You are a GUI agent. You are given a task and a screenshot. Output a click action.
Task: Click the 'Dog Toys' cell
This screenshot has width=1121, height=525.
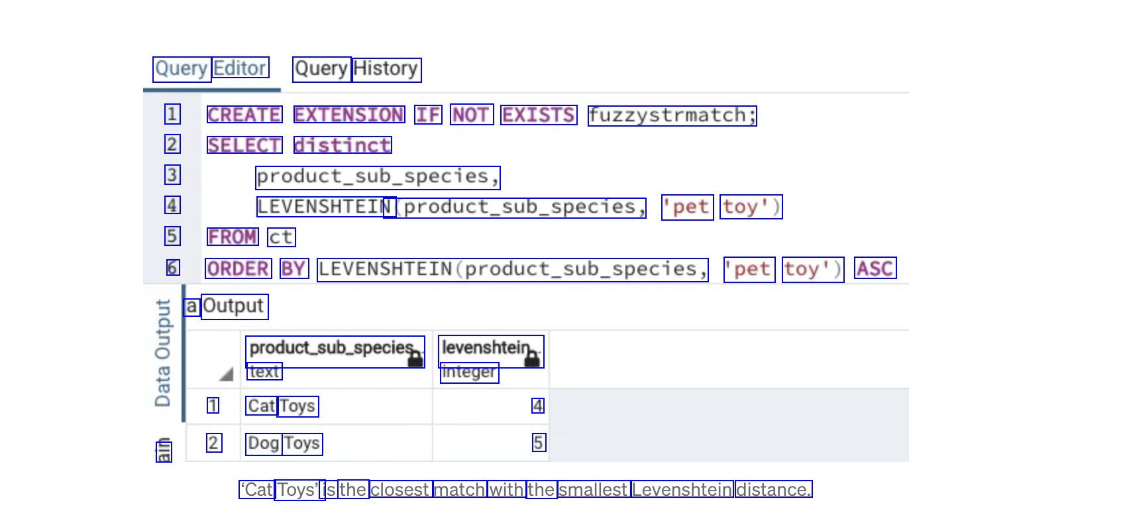[284, 443]
